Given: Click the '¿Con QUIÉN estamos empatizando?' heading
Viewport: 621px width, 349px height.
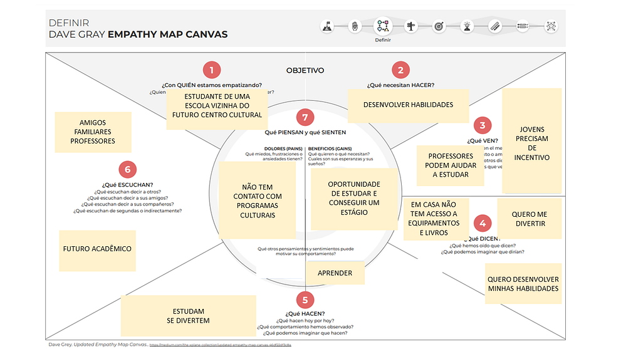Looking at the screenshot, I should [211, 85].
